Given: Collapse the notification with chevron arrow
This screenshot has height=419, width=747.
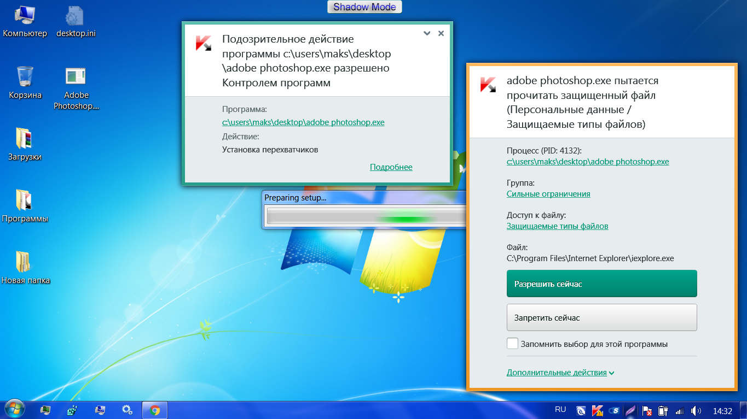Looking at the screenshot, I should [x=427, y=33].
